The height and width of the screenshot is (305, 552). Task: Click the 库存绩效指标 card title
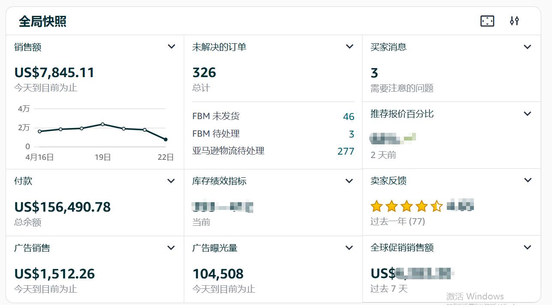tap(219, 181)
